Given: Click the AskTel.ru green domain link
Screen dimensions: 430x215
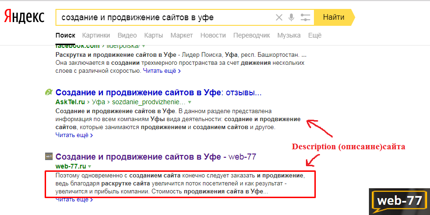Looking at the screenshot, I should 70,102.
